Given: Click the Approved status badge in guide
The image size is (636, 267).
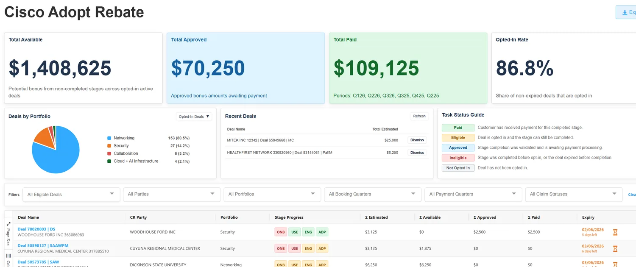Looking at the screenshot, I should coord(458,148).
